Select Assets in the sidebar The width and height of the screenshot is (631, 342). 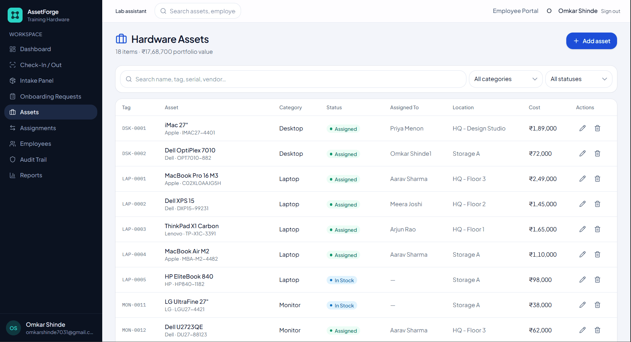tap(51, 112)
